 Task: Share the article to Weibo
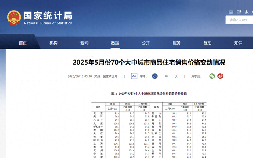coord(220,76)
